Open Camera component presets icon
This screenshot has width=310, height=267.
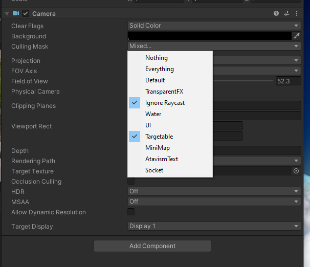286,13
